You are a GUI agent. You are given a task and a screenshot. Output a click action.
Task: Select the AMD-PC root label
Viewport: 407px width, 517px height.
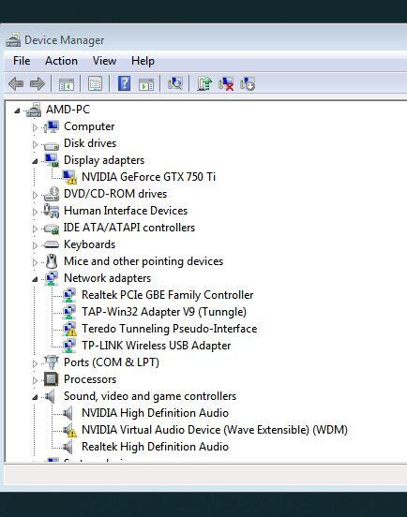pos(68,110)
